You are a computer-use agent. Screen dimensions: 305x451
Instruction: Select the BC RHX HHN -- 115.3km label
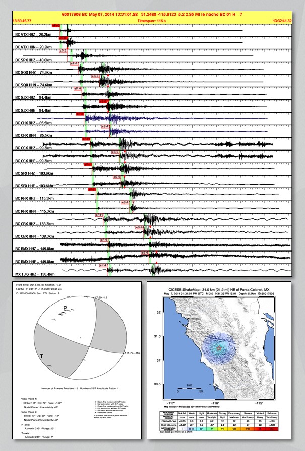[x=34, y=211]
